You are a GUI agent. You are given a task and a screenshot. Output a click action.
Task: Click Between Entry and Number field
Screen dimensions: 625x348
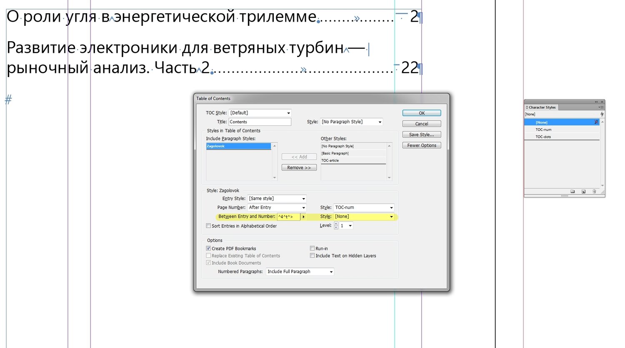[288, 216]
